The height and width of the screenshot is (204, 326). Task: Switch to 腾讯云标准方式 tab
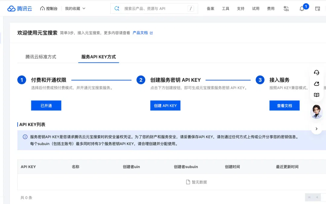click(41, 57)
